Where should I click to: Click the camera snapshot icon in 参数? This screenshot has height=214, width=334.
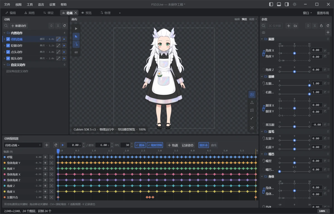[264, 33]
